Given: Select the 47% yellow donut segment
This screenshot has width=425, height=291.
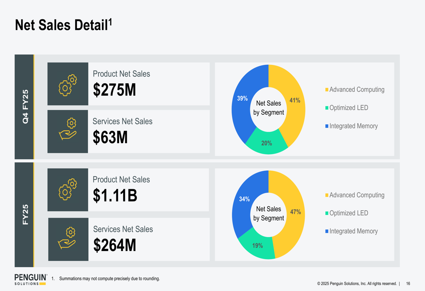Looking at the screenshot, I should pos(295,212).
